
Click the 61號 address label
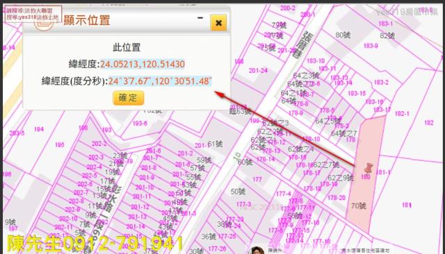click(x=215, y=144)
